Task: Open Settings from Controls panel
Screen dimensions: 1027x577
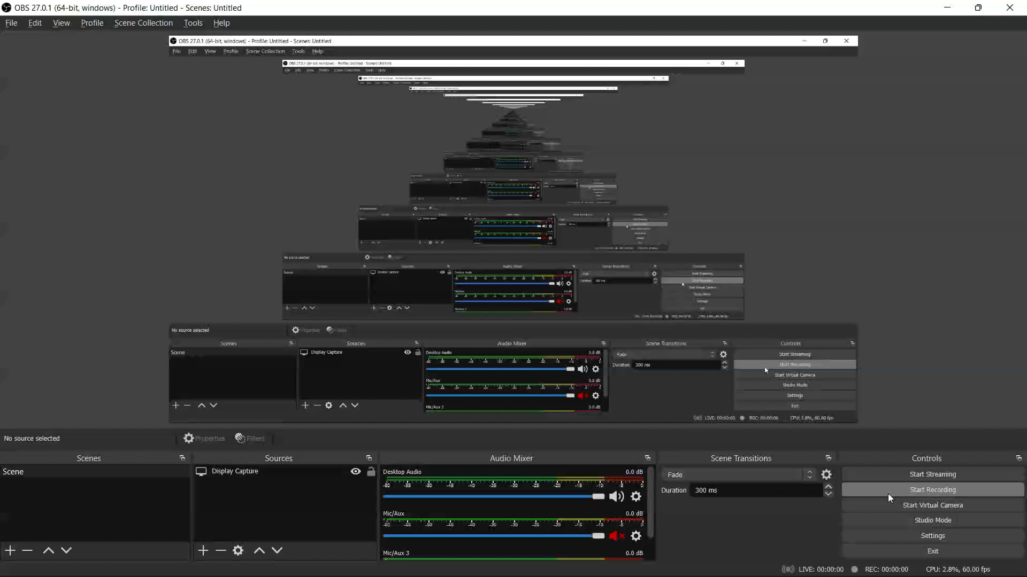Action: (x=933, y=536)
